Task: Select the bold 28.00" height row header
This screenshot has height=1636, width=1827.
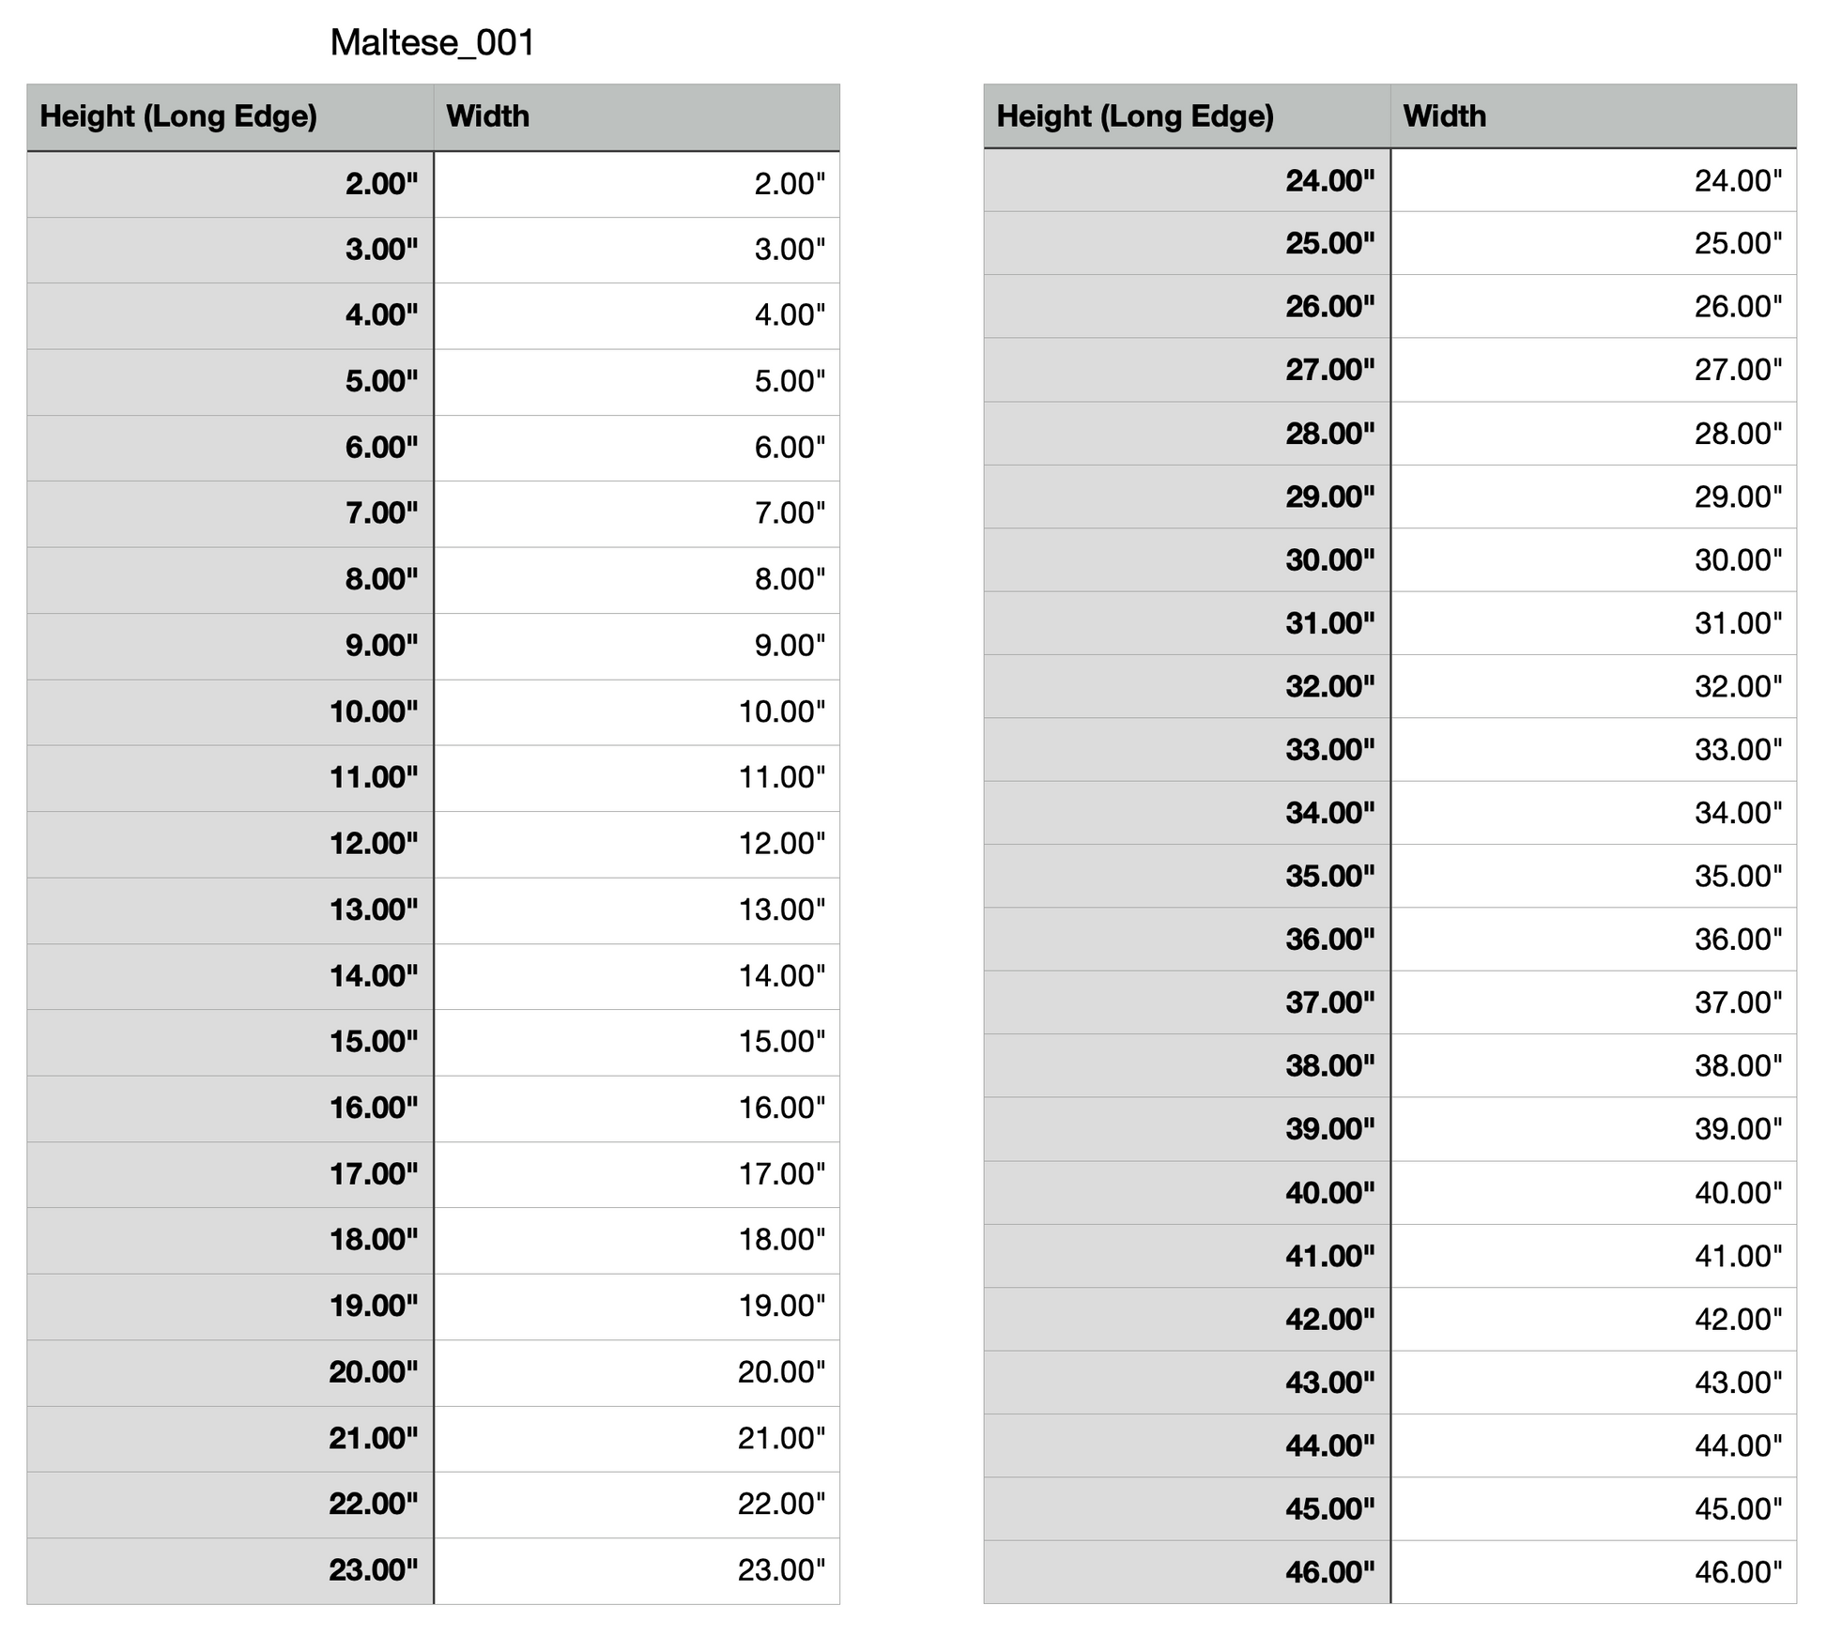Action: 1329,434
